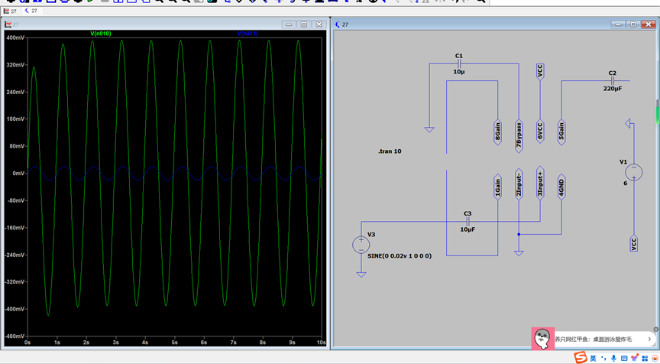This screenshot has height=364, width=660.
Task: Click the microphone voice input icon
Action: (613, 358)
